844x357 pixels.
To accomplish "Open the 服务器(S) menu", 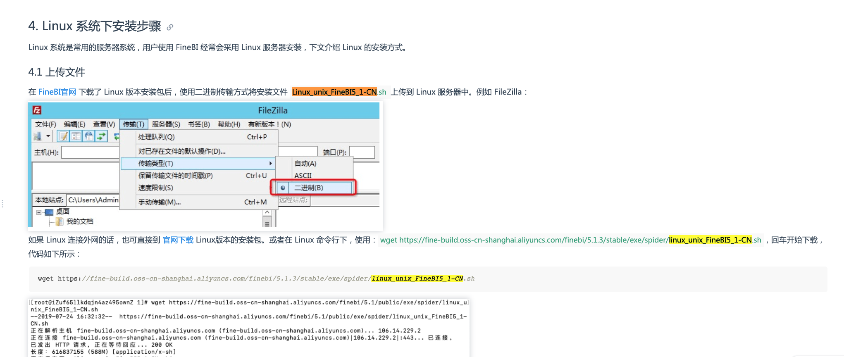I will (166, 124).
